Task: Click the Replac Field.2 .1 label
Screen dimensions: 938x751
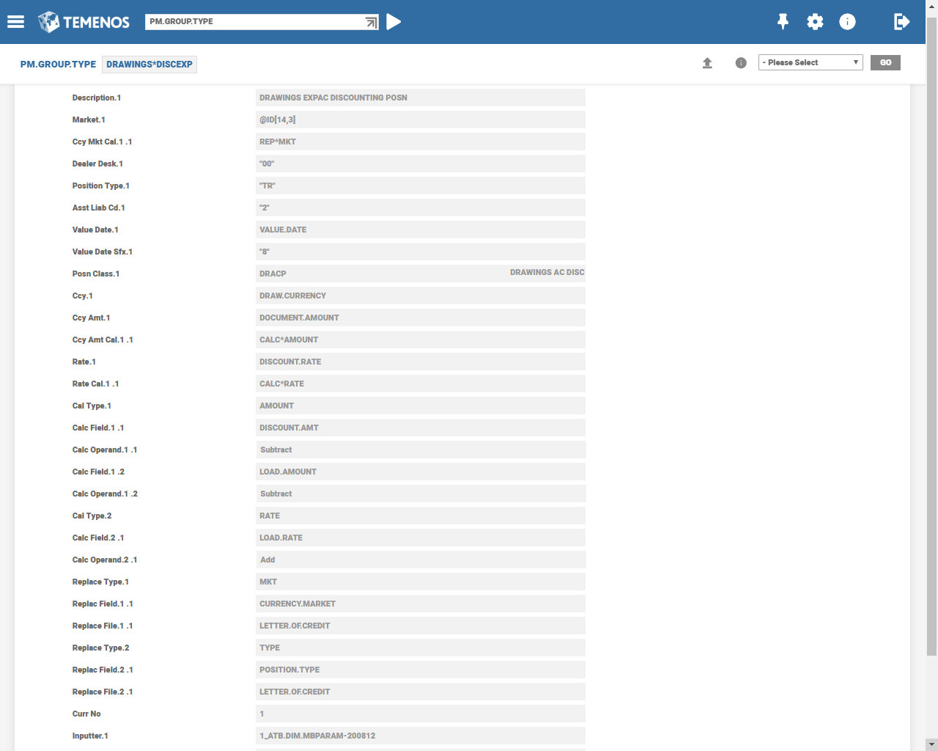Action: pos(103,670)
